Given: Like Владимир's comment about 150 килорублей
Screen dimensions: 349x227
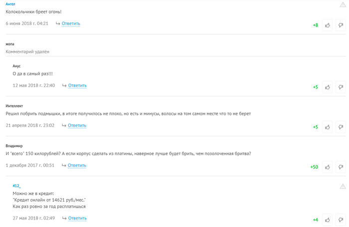Looking at the screenshot, I should point(328,167).
